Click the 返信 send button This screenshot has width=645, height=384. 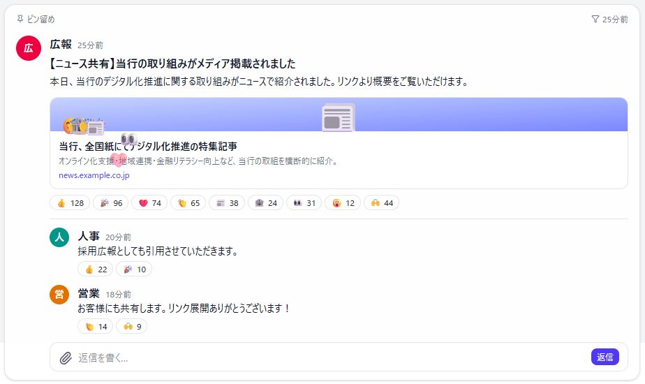(605, 357)
